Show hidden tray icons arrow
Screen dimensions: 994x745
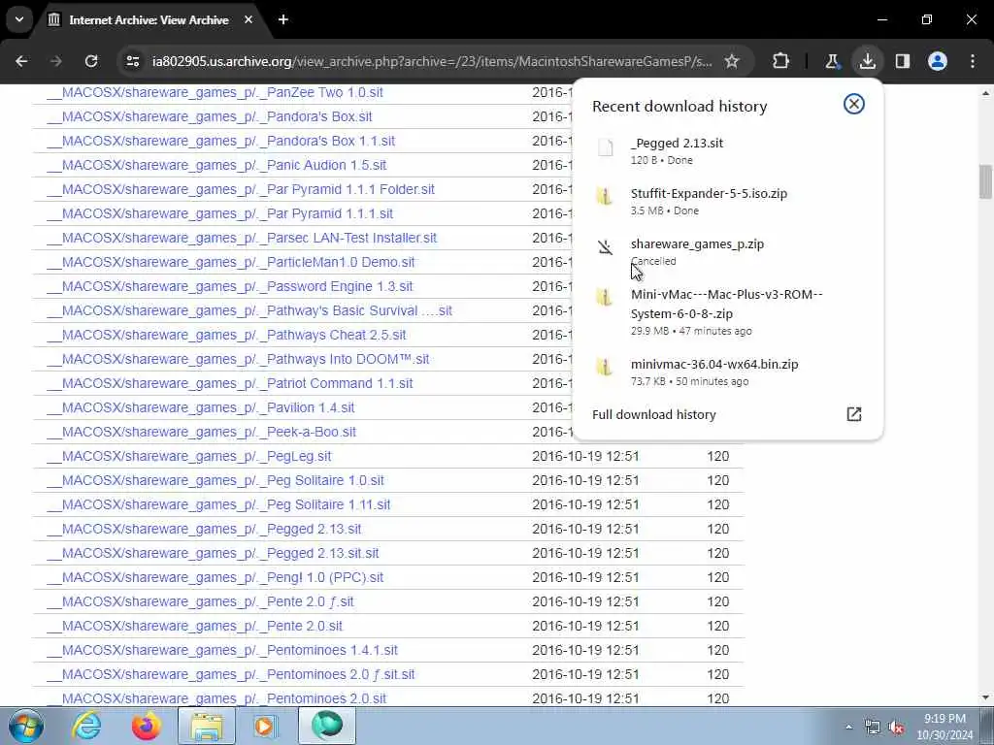point(848,728)
